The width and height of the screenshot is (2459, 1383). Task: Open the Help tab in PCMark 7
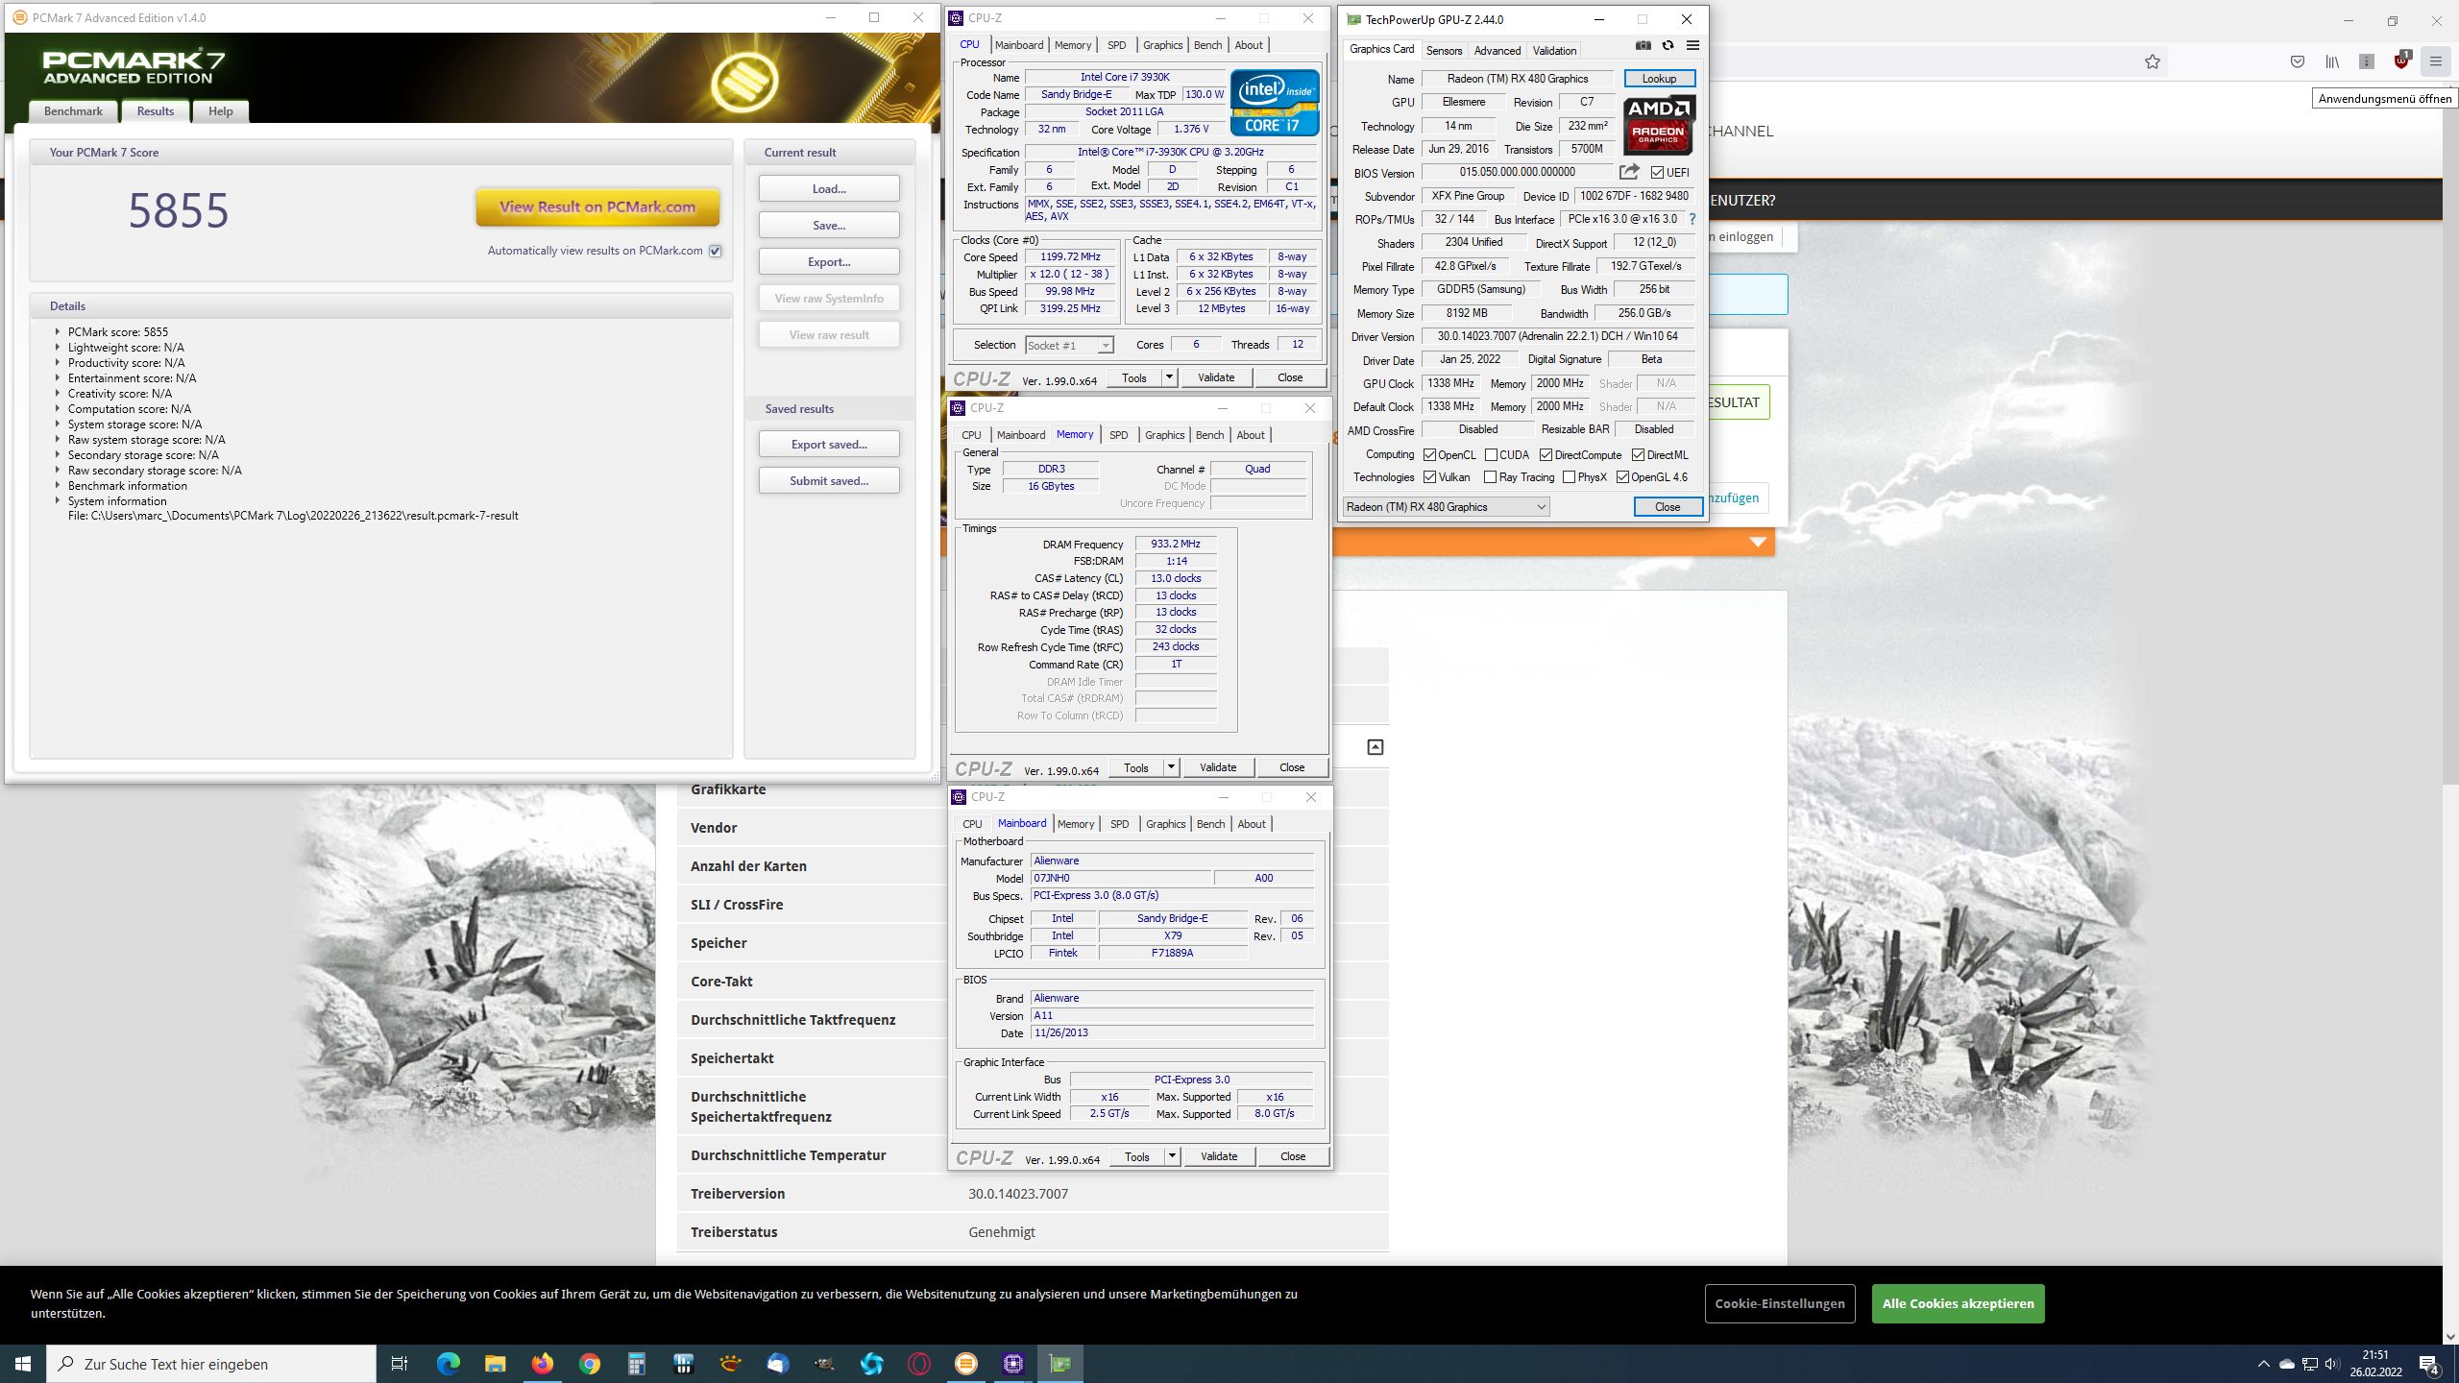[x=221, y=111]
